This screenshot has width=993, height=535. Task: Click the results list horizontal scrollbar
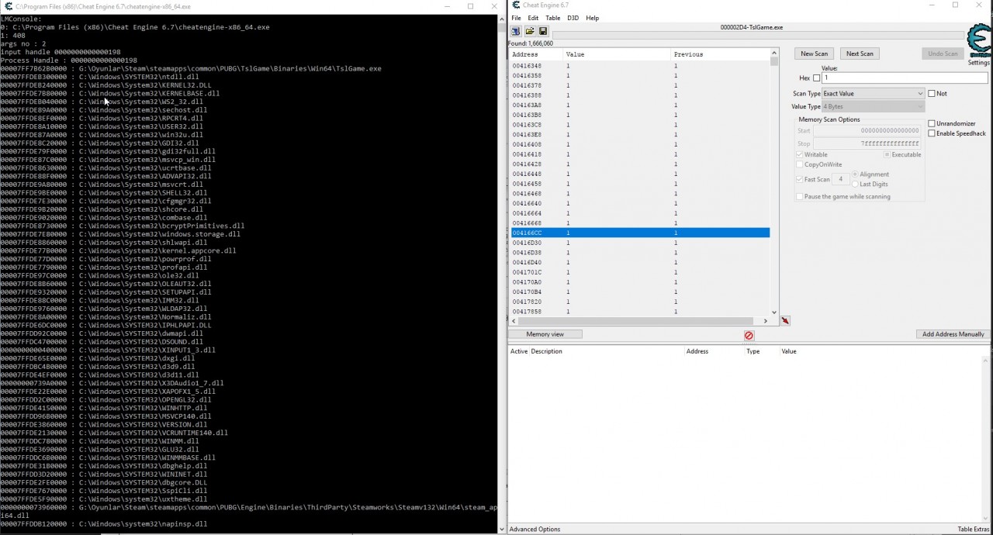click(638, 321)
